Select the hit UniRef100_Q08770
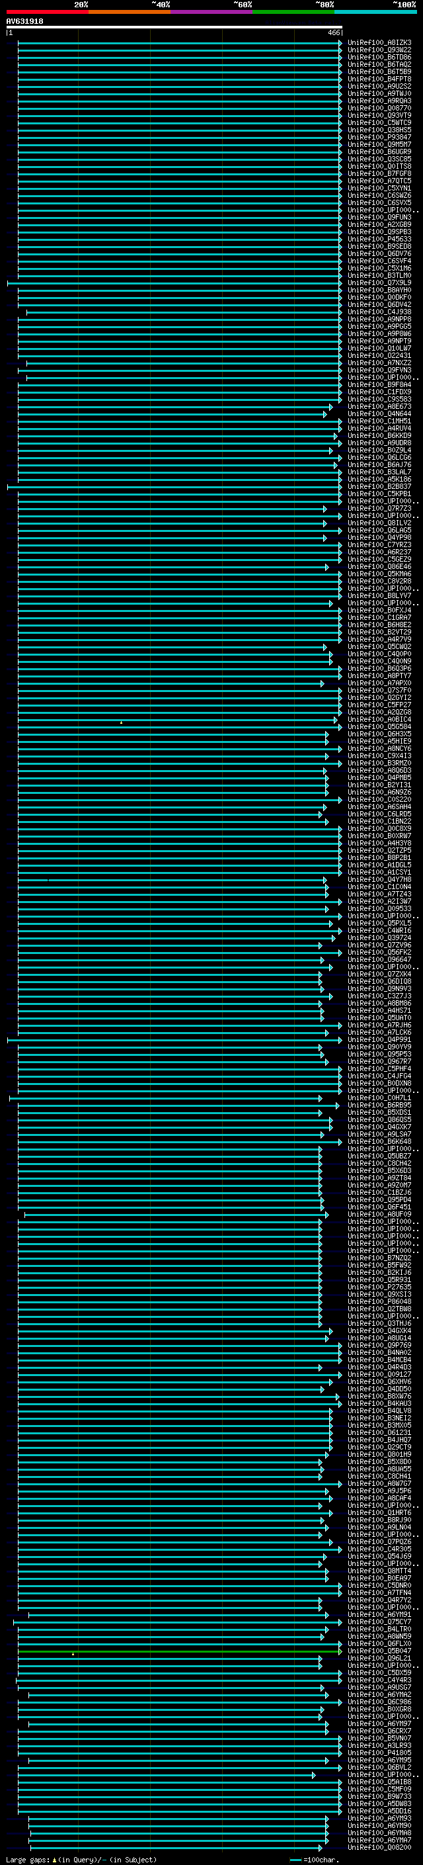This screenshot has height=1865, width=423. pos(379,108)
